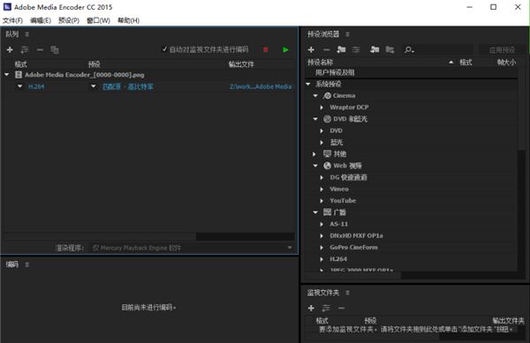Click the duplicate icon in queue toolbar
Image resolution: width=530 pixels, height=343 pixels.
(55, 50)
